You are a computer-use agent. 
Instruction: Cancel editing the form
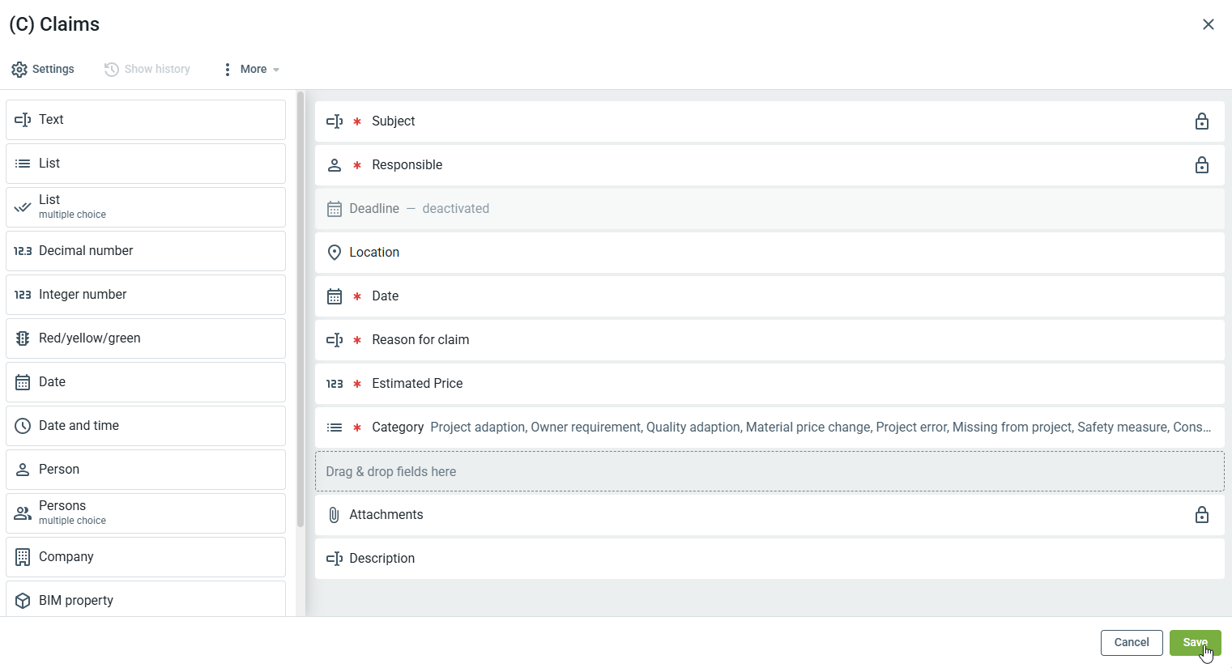point(1131,643)
